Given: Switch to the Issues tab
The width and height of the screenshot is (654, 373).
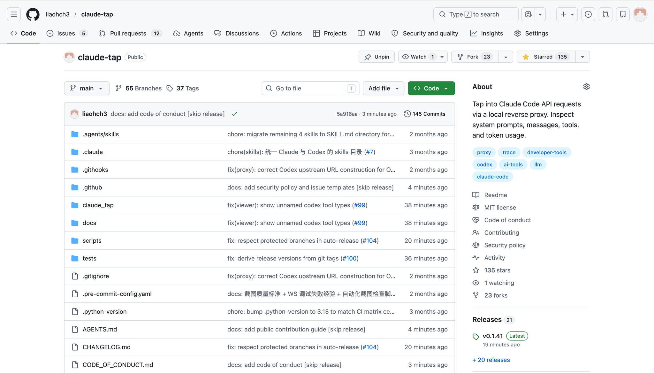Looking at the screenshot, I should pos(67,33).
